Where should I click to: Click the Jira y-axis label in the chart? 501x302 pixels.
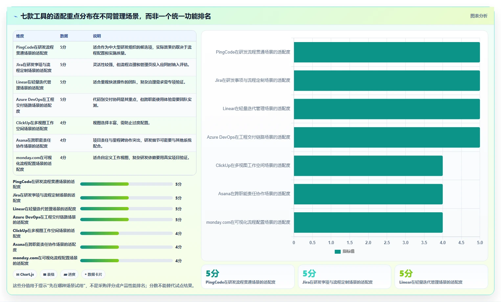click(x=253, y=81)
